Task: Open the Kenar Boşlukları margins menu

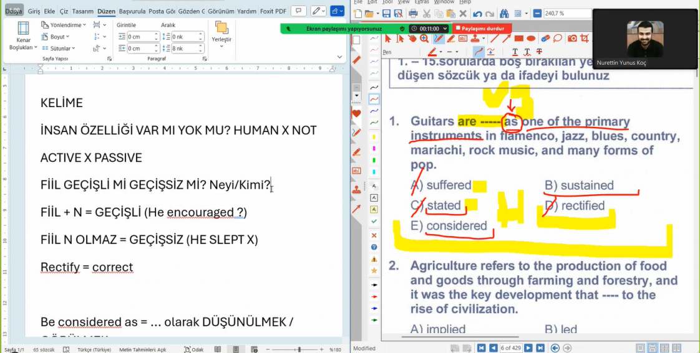Action: (23, 36)
